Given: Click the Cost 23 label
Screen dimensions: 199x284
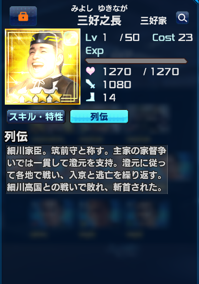Looking at the screenshot, I should tap(172, 38).
